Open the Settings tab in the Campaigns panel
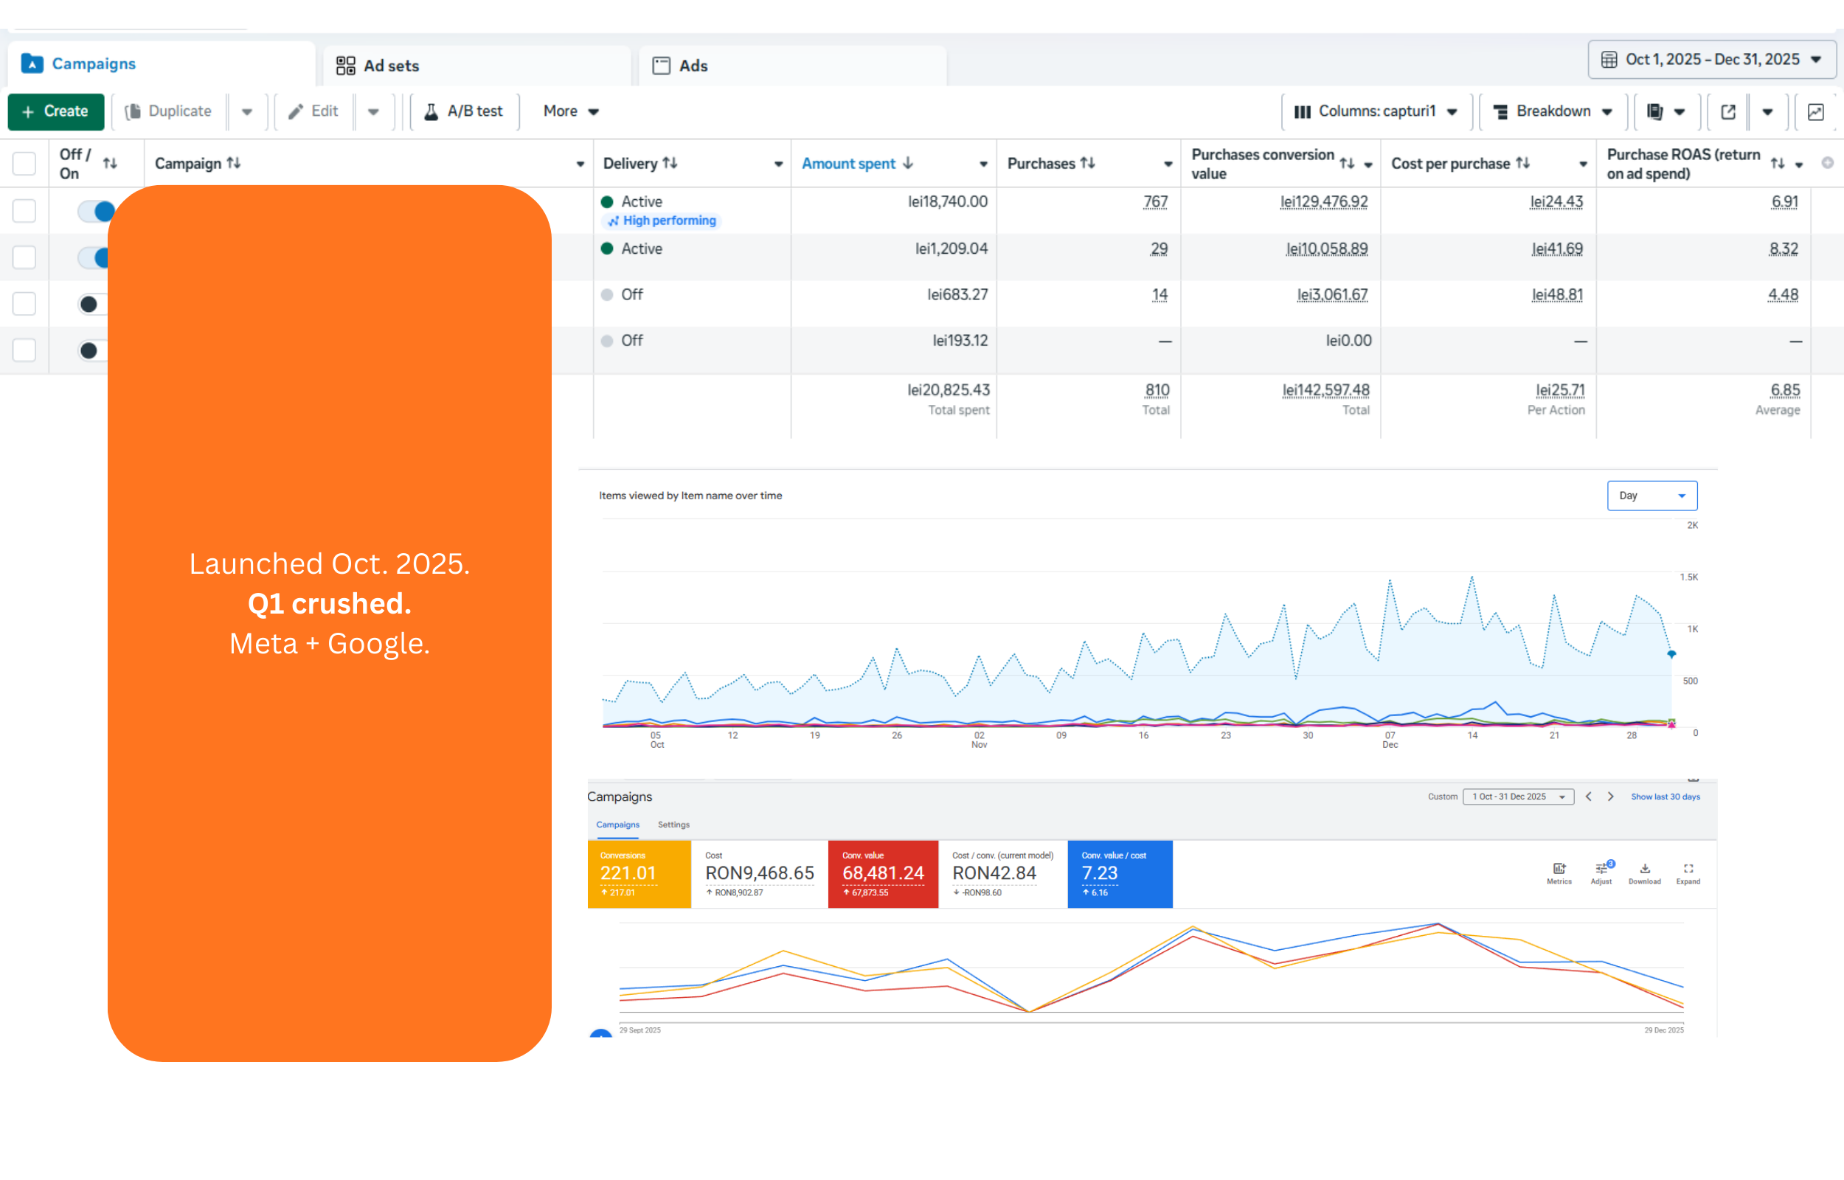The image size is (1844, 1180). point(673,825)
